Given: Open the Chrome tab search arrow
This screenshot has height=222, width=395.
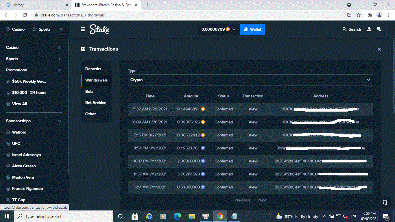Looking at the screenshot, I should 349,5.
